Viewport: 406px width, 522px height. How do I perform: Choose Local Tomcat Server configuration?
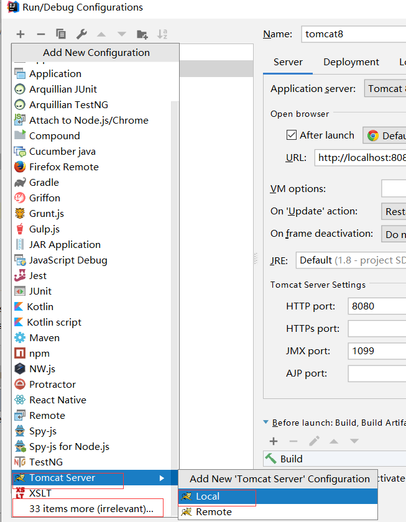pos(278,497)
